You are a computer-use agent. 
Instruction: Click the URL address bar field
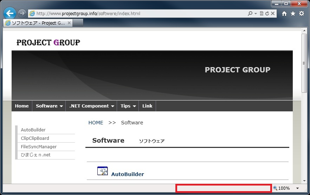point(141,14)
